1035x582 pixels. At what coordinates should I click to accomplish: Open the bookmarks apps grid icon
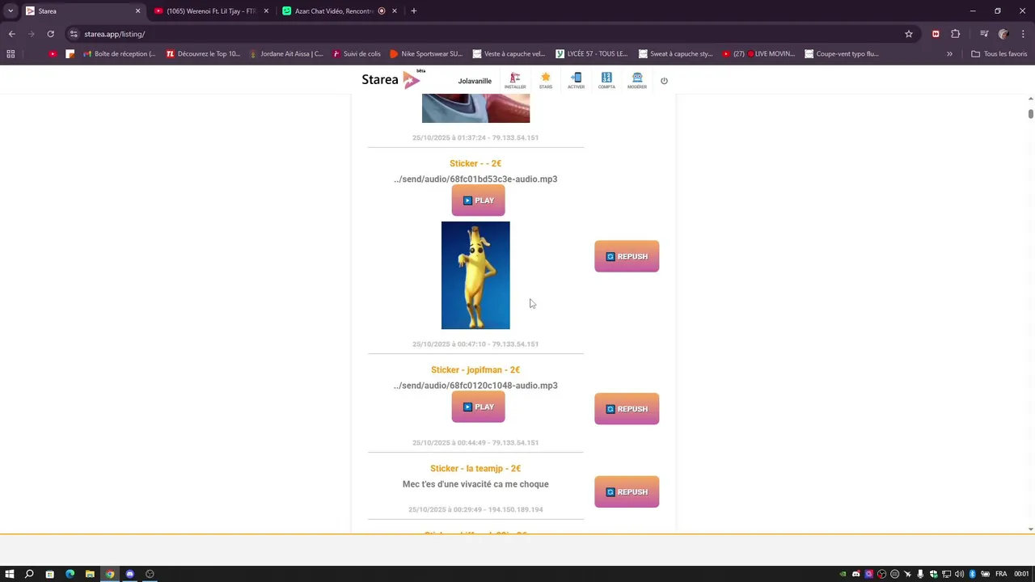click(x=11, y=54)
